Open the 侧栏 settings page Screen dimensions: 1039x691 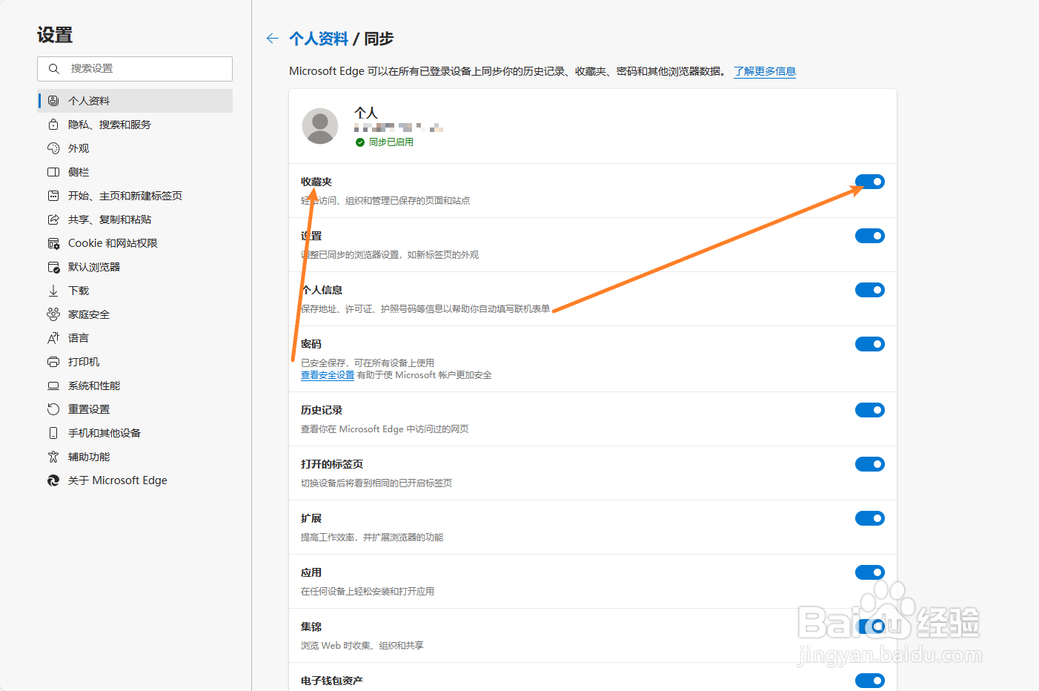[x=135, y=172]
